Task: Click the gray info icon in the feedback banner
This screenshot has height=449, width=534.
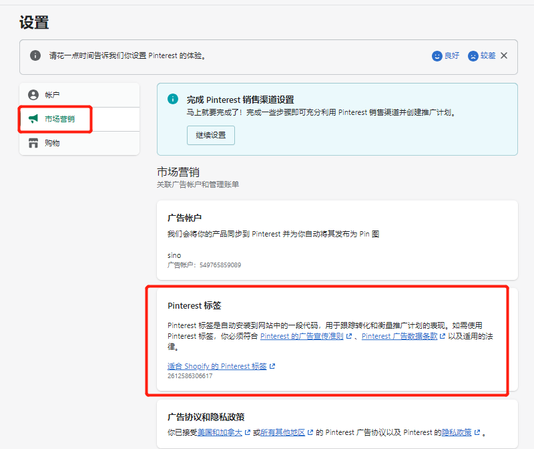Action: point(35,55)
